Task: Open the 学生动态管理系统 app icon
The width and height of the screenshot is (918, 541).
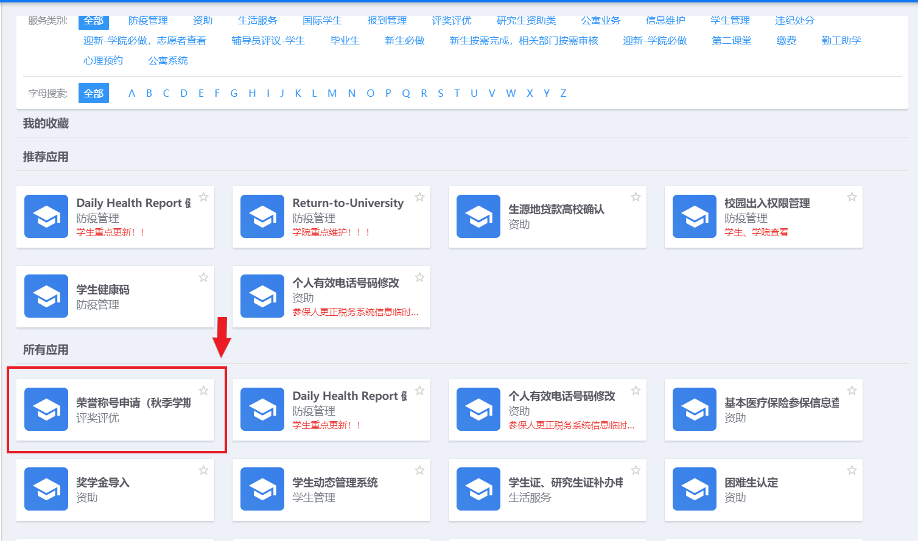Action: pos(262,489)
